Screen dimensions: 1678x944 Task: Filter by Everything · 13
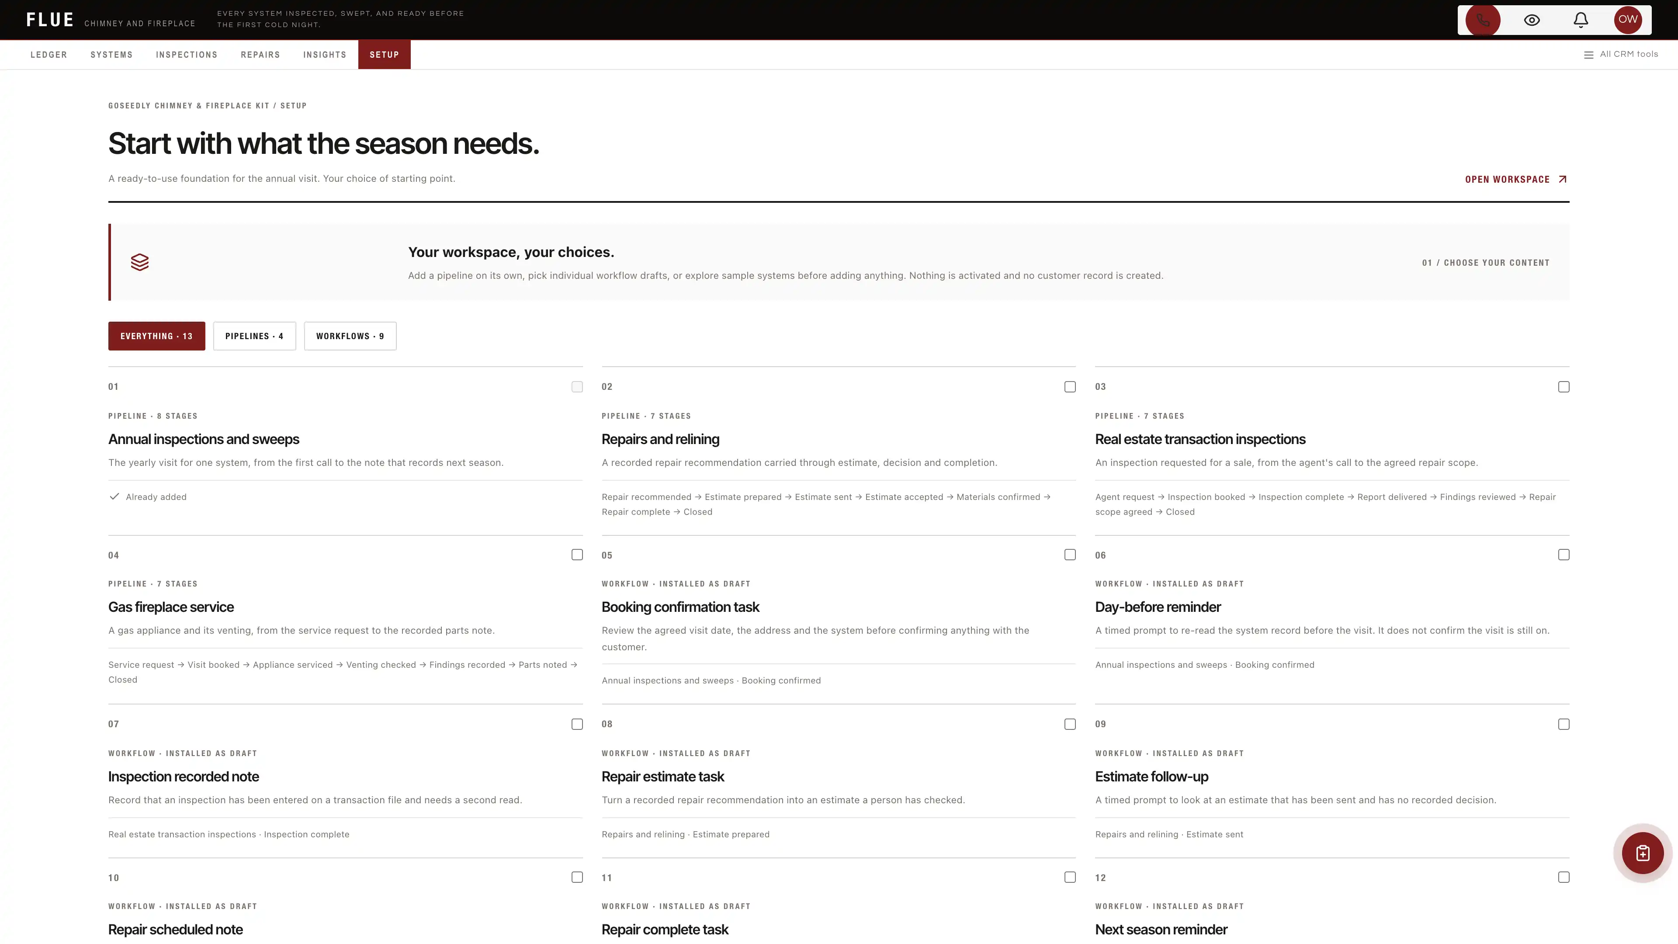(x=156, y=336)
